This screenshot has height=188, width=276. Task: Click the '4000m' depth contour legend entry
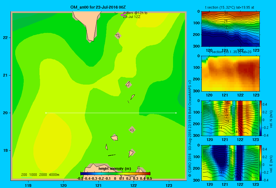(54, 175)
